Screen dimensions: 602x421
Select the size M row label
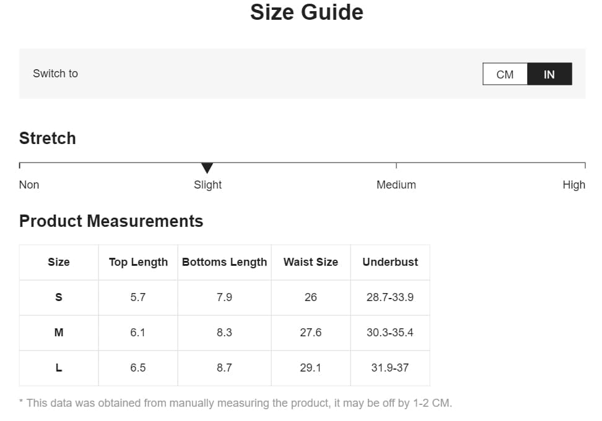pyautogui.click(x=59, y=333)
